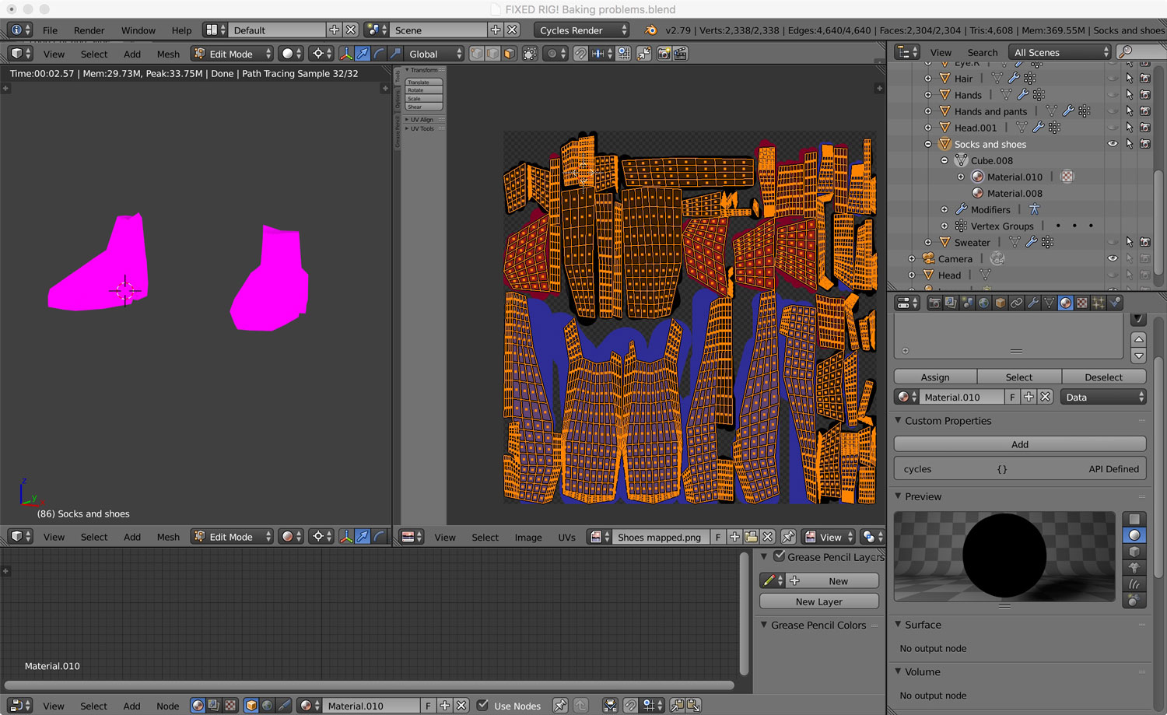Open the Modifiers wrench tab in properties
The image size is (1167, 715).
(1033, 303)
